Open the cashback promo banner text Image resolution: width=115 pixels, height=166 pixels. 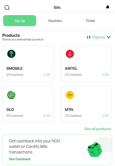(34, 146)
